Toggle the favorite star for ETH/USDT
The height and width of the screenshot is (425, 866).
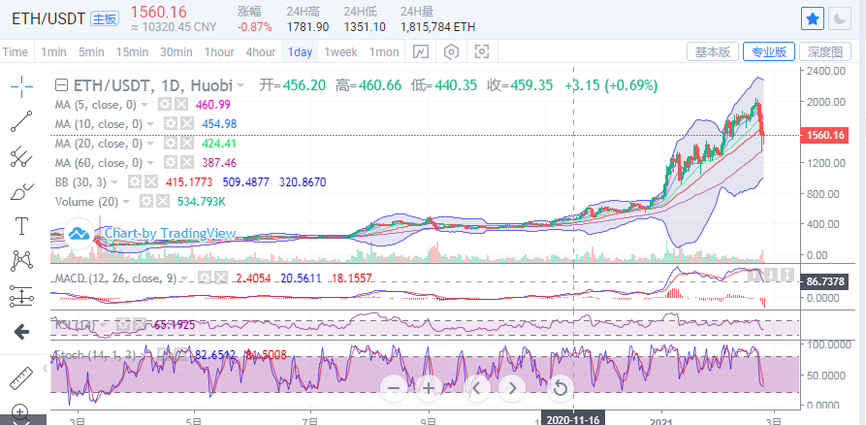[x=813, y=18]
